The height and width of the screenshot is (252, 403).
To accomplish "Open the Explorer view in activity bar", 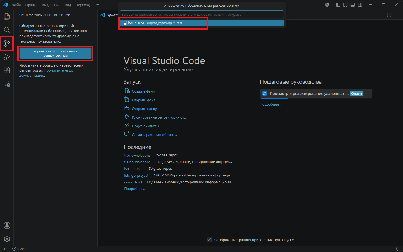I will tap(7, 17).
